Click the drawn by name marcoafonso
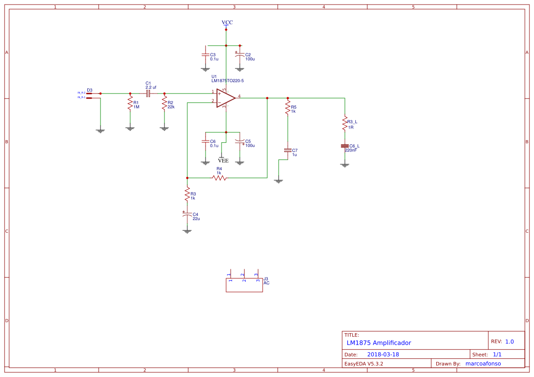The image size is (534, 377). [483, 363]
